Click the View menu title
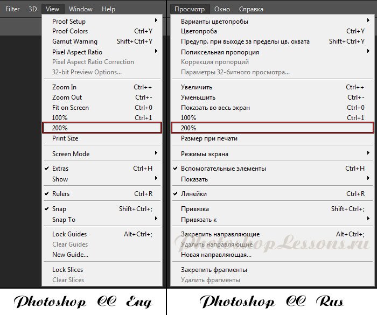 coord(52,9)
